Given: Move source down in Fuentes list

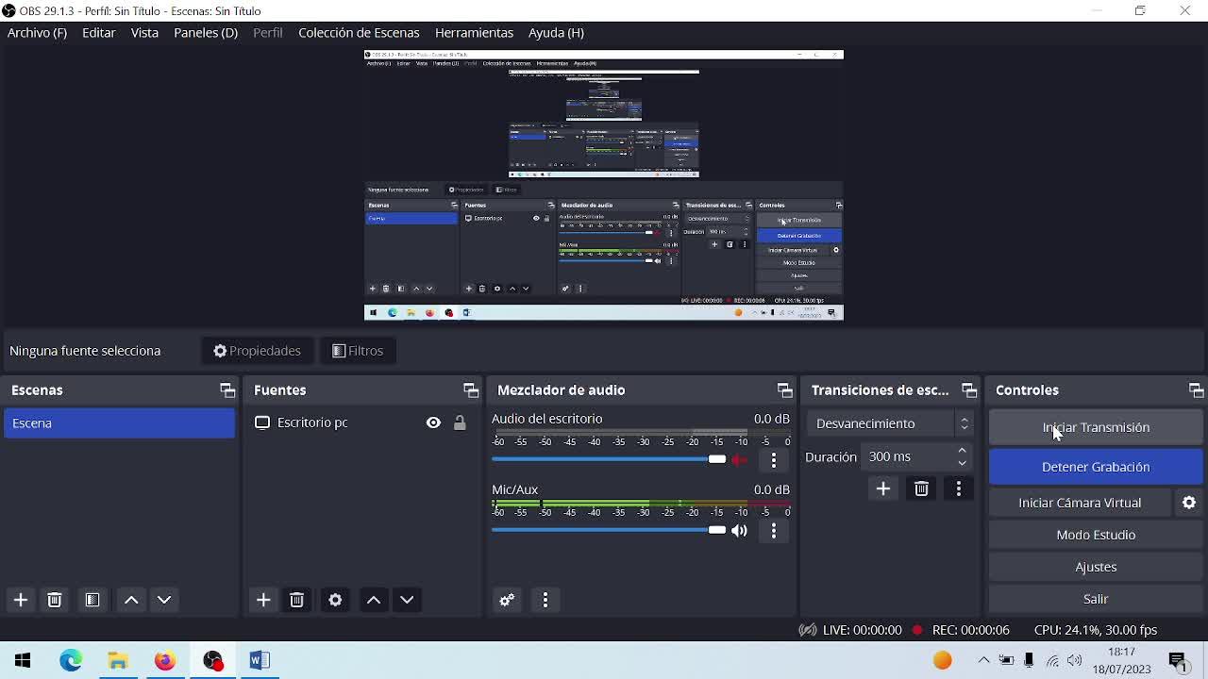Looking at the screenshot, I should [x=407, y=600].
